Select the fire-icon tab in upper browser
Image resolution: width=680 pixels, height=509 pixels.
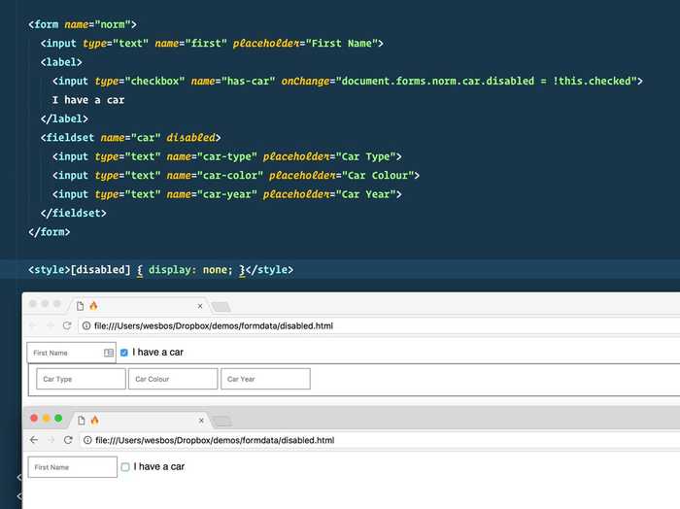coord(138,306)
